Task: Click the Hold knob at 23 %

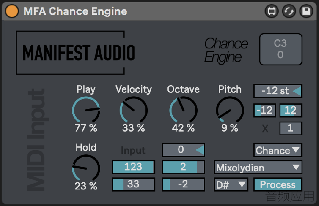Action: tap(86, 168)
